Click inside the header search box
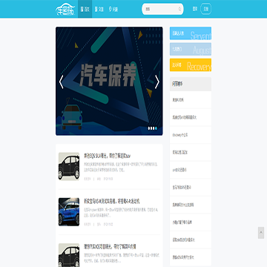Screen dimensions: 267x267 tap(162, 9)
